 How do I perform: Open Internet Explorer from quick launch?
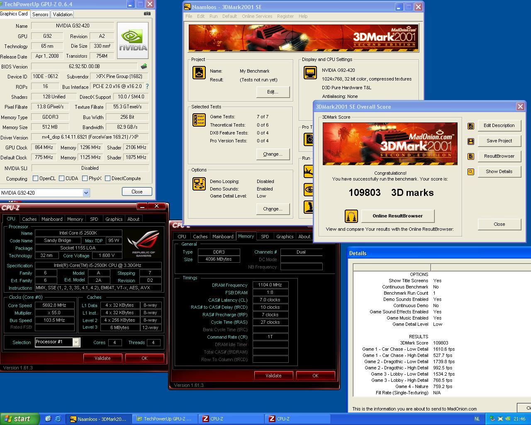58,419
